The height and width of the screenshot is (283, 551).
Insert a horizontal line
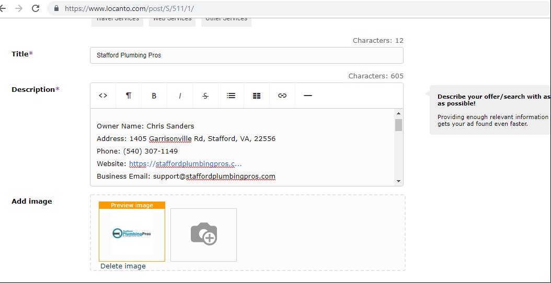click(x=308, y=96)
